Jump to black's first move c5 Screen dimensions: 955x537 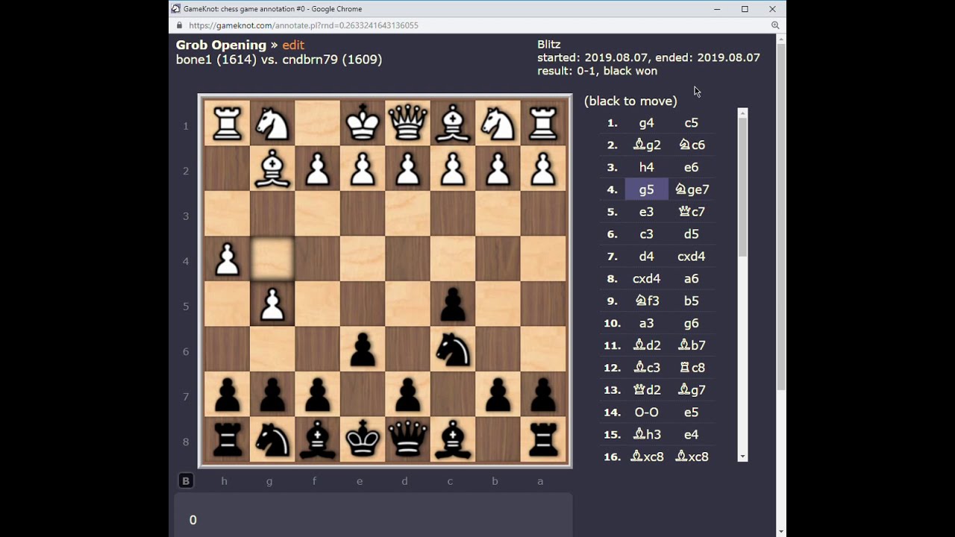pyautogui.click(x=692, y=122)
